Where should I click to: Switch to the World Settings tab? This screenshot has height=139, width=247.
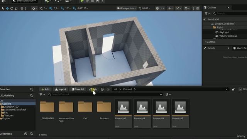[x=240, y=48]
